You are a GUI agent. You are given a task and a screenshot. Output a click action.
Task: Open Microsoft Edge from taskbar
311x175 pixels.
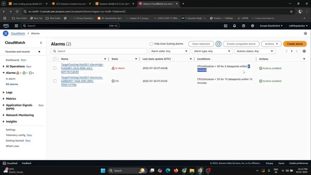pyautogui.click(x=168, y=171)
